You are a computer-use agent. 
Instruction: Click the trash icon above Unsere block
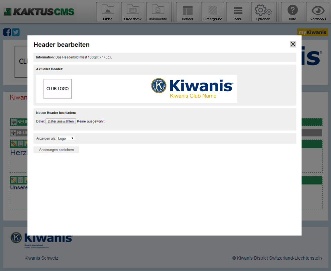[x=20, y=180]
